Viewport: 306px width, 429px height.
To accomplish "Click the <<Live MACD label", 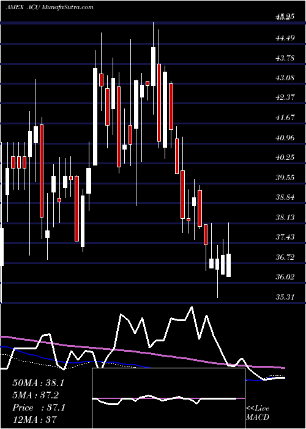I will point(258,412).
